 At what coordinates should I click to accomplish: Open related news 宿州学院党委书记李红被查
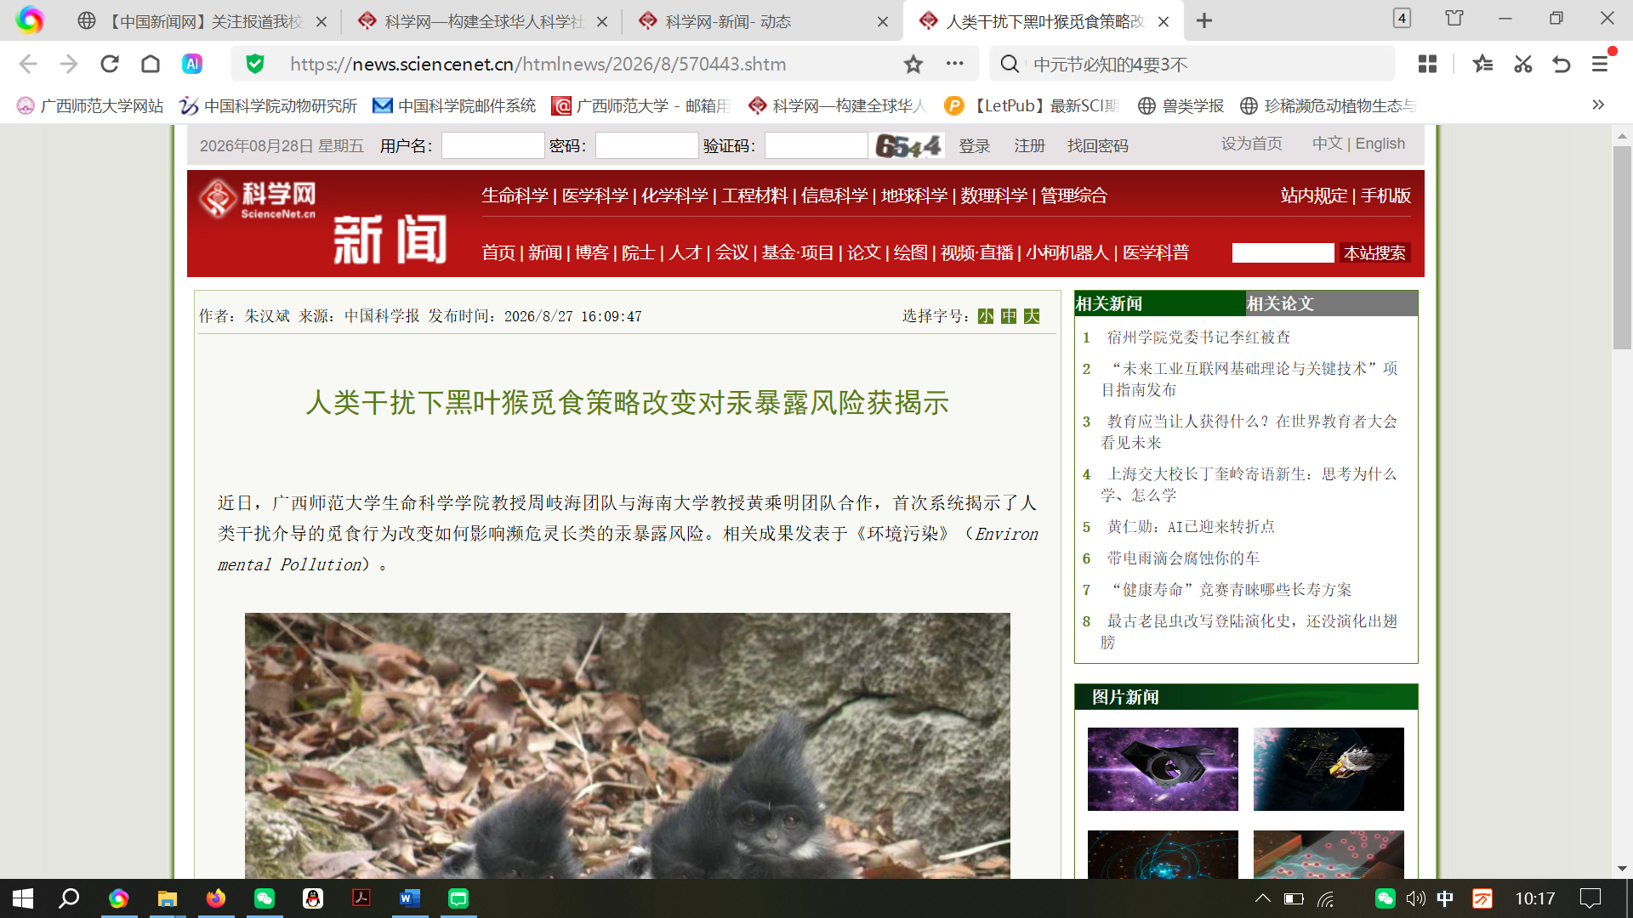[x=1198, y=337]
